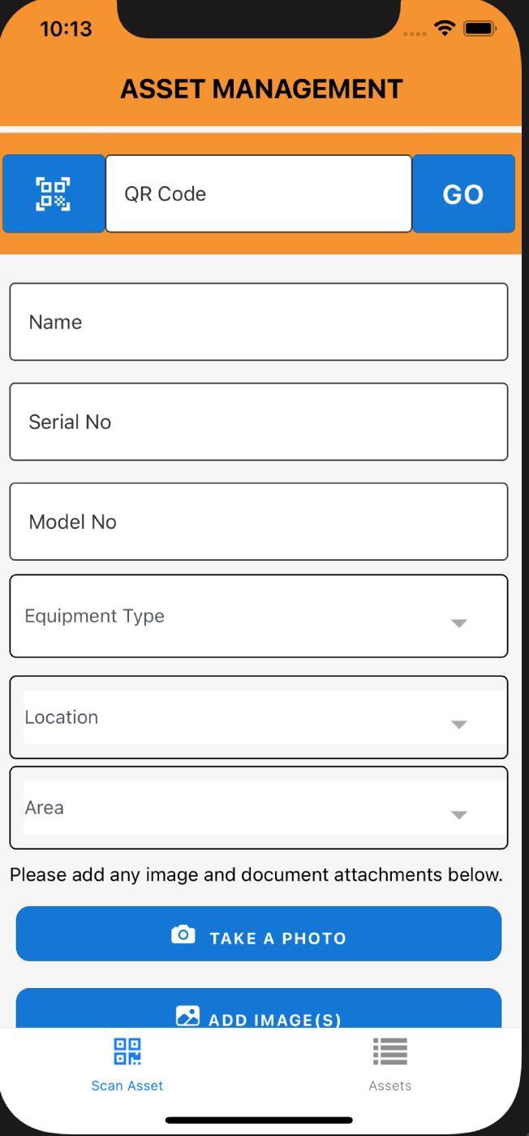This screenshot has width=529, height=1136.
Task: Expand the Equipment Type dropdown arrow
Action: 459,623
